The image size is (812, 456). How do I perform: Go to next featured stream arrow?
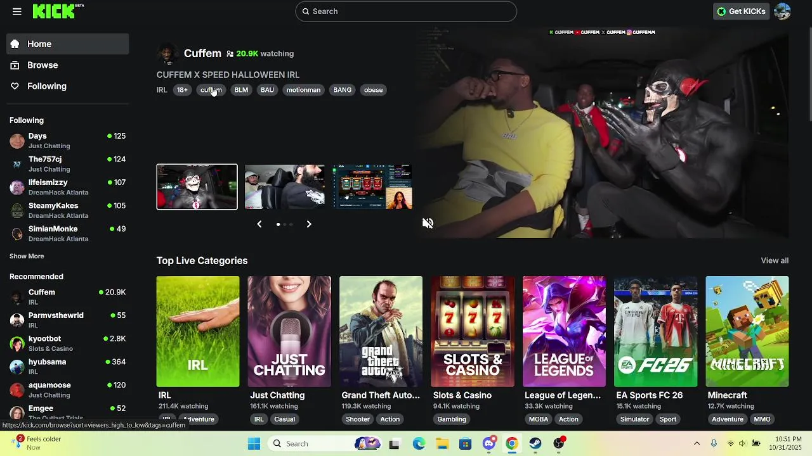click(309, 224)
